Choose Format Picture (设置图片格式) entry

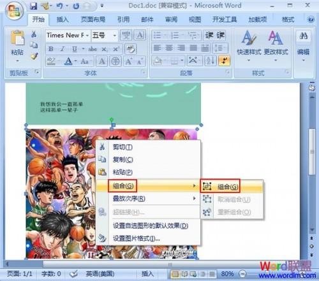148,238
